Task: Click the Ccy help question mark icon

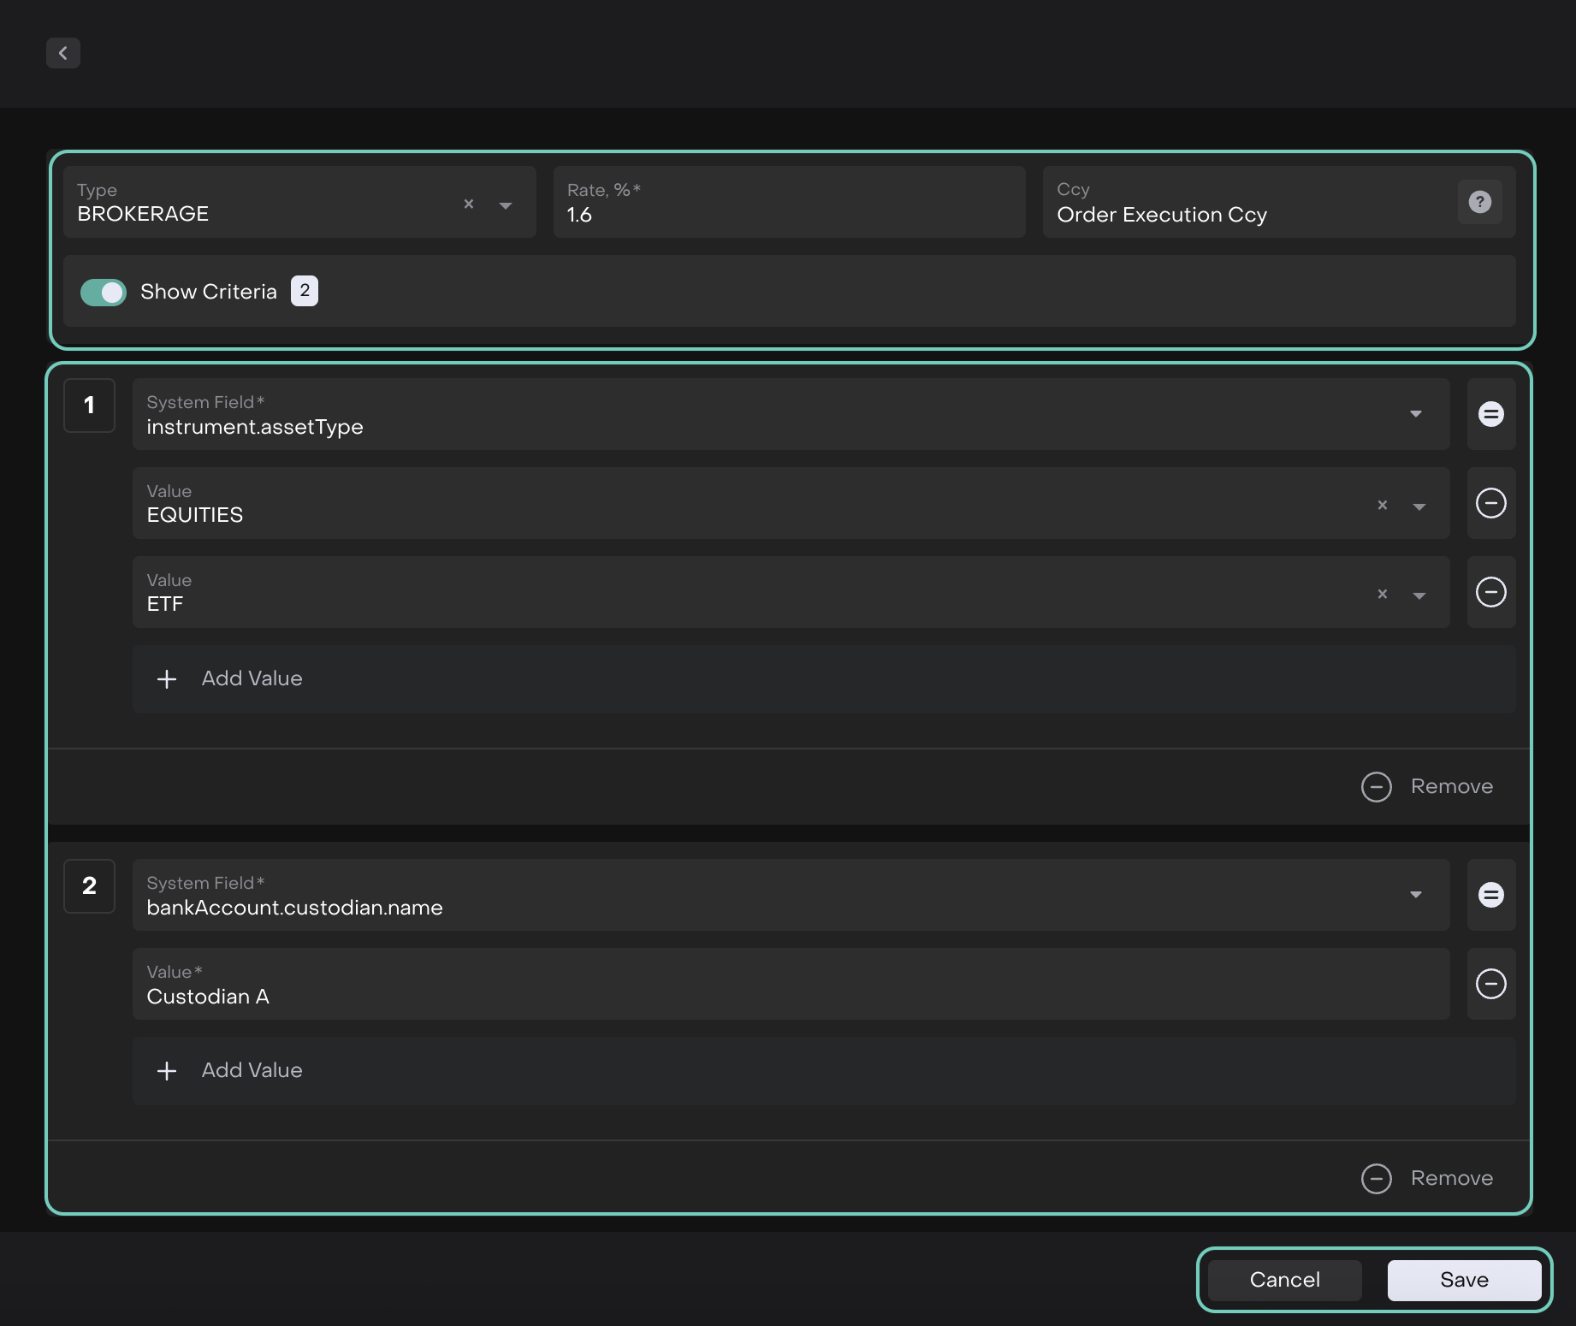Action: click(1479, 202)
